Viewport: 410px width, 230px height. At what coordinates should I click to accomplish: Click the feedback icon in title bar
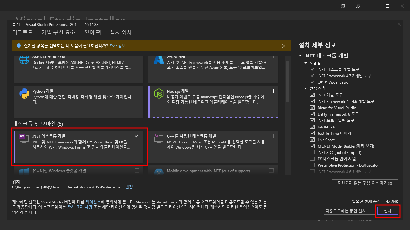point(358,6)
